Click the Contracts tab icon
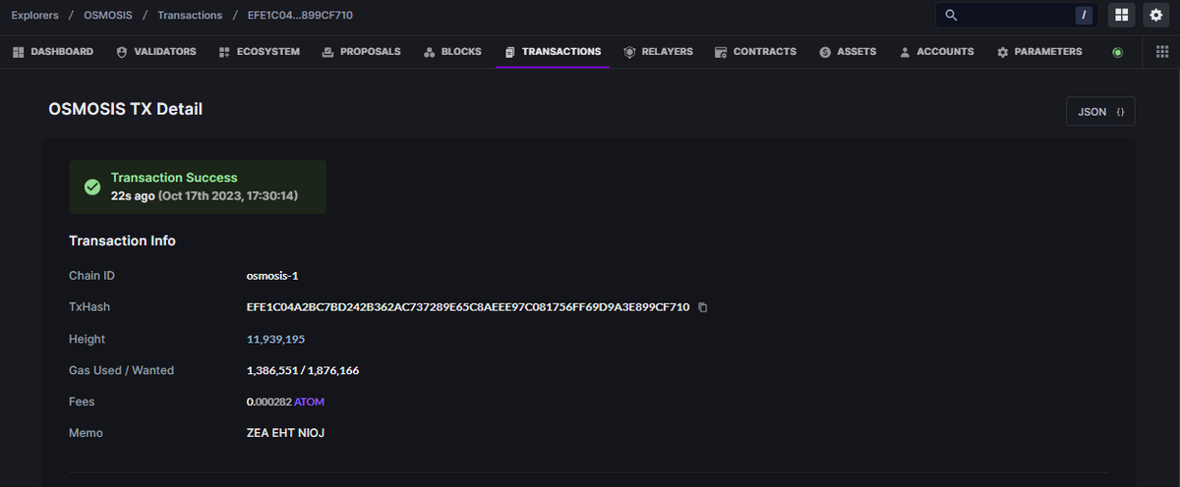This screenshot has width=1180, height=487. tap(721, 52)
